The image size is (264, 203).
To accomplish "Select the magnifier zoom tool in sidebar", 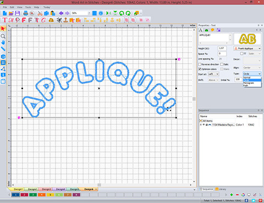I will pyautogui.click(x=3, y=36).
